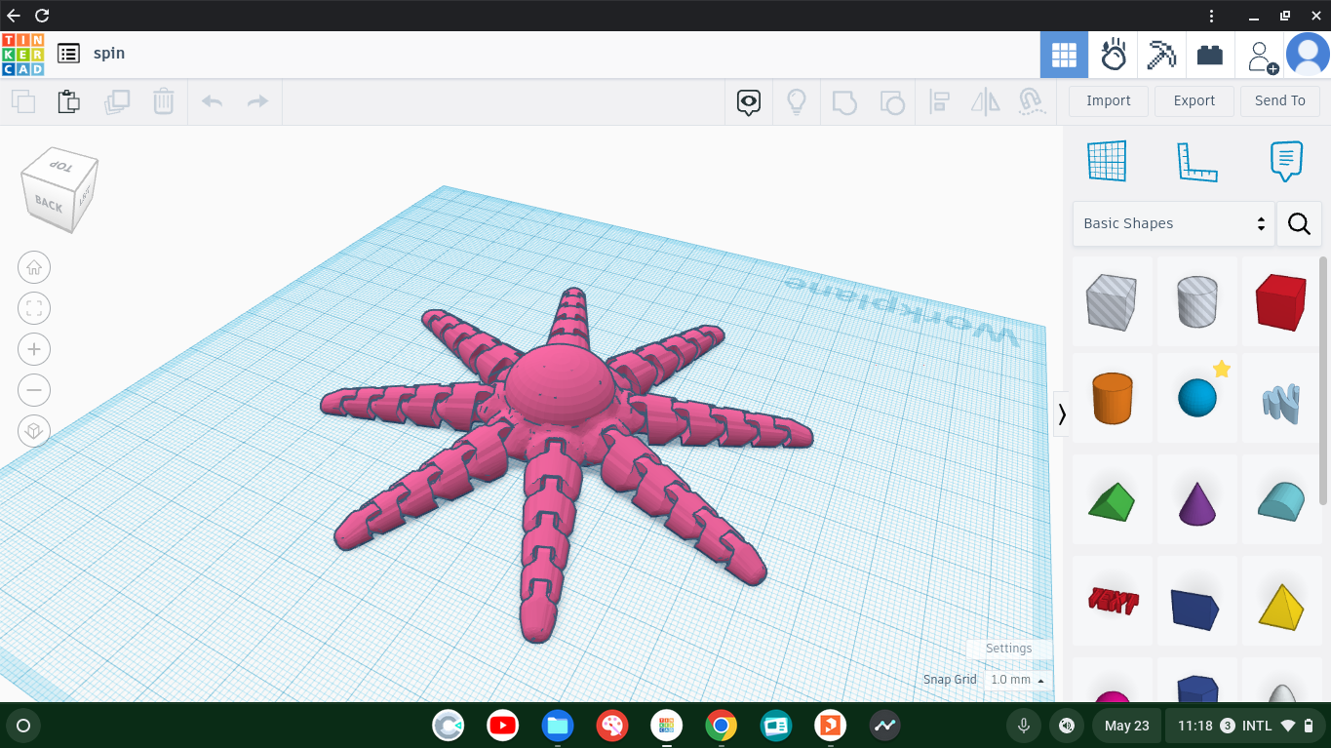The image size is (1331, 748).
Task: Invite people to design icon
Action: 1263,56
